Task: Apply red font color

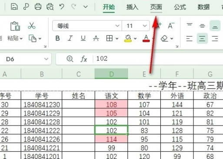Action: [146, 39]
